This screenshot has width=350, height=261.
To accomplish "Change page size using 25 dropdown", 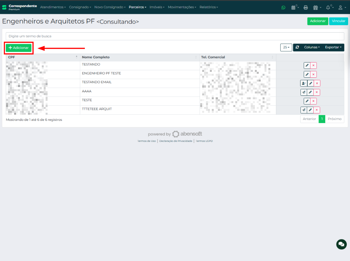I will tap(286, 47).
